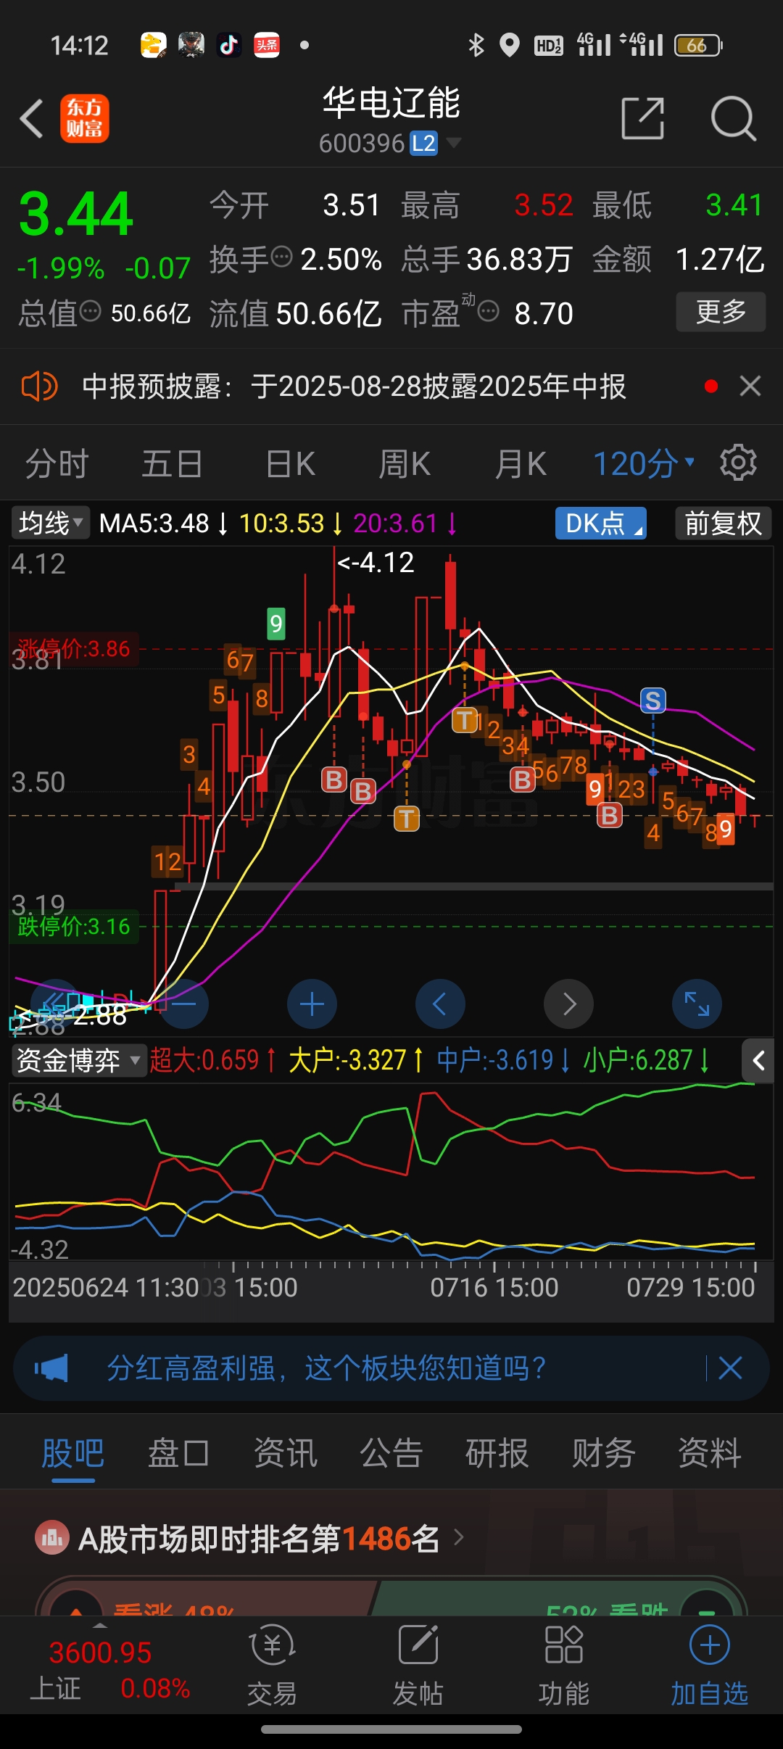Tap the 跌停价:3.16 label
This screenshot has width=783, height=1749.
pos(73,926)
